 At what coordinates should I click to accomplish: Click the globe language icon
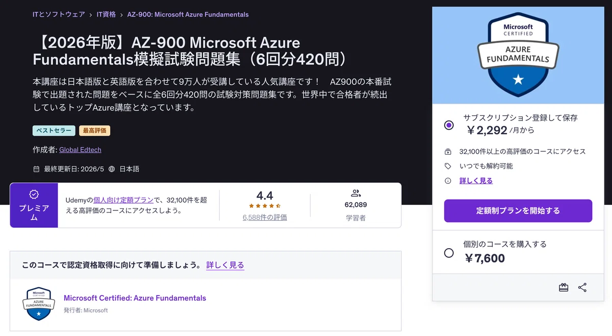point(112,169)
